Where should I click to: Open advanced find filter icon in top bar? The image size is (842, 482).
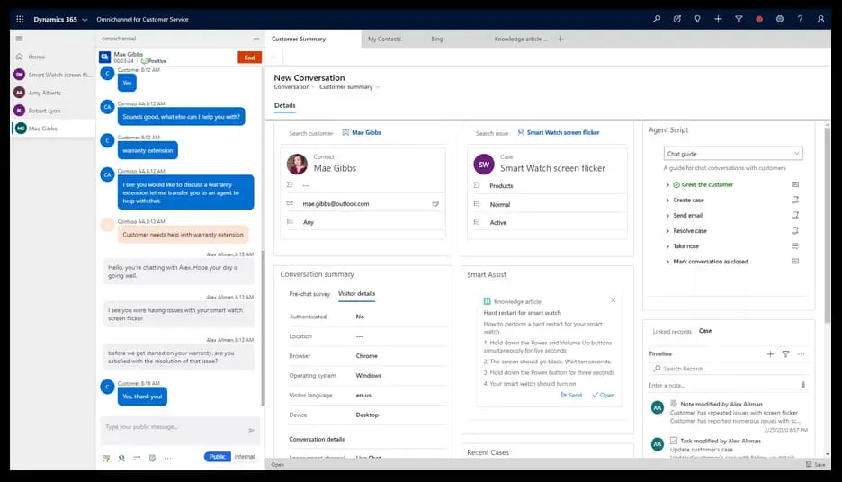click(x=739, y=19)
